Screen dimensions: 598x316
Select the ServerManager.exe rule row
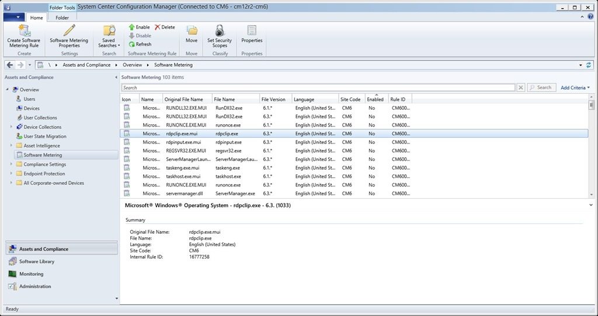(354, 194)
